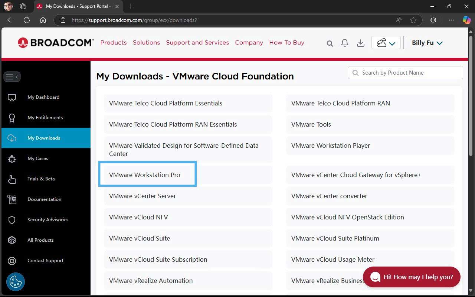Open My Cases from the sidebar

(37, 158)
